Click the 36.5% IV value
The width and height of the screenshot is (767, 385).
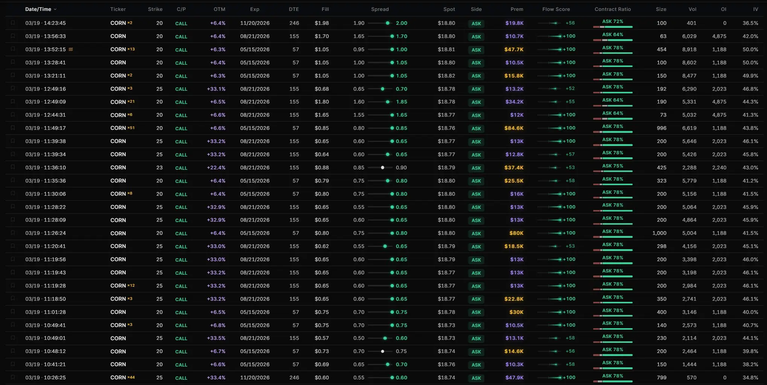coord(750,23)
